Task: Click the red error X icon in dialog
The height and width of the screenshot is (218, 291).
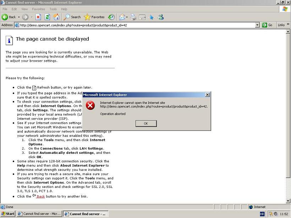Action: 90,106
